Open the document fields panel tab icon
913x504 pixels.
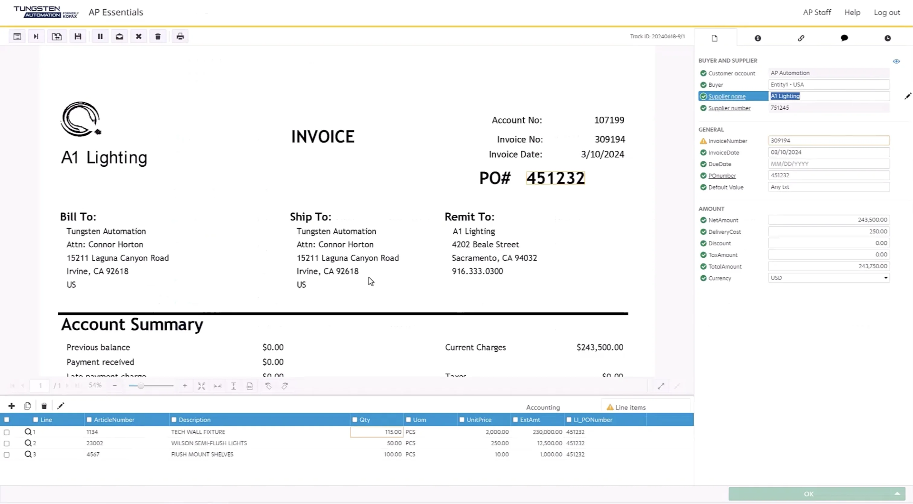[715, 38]
